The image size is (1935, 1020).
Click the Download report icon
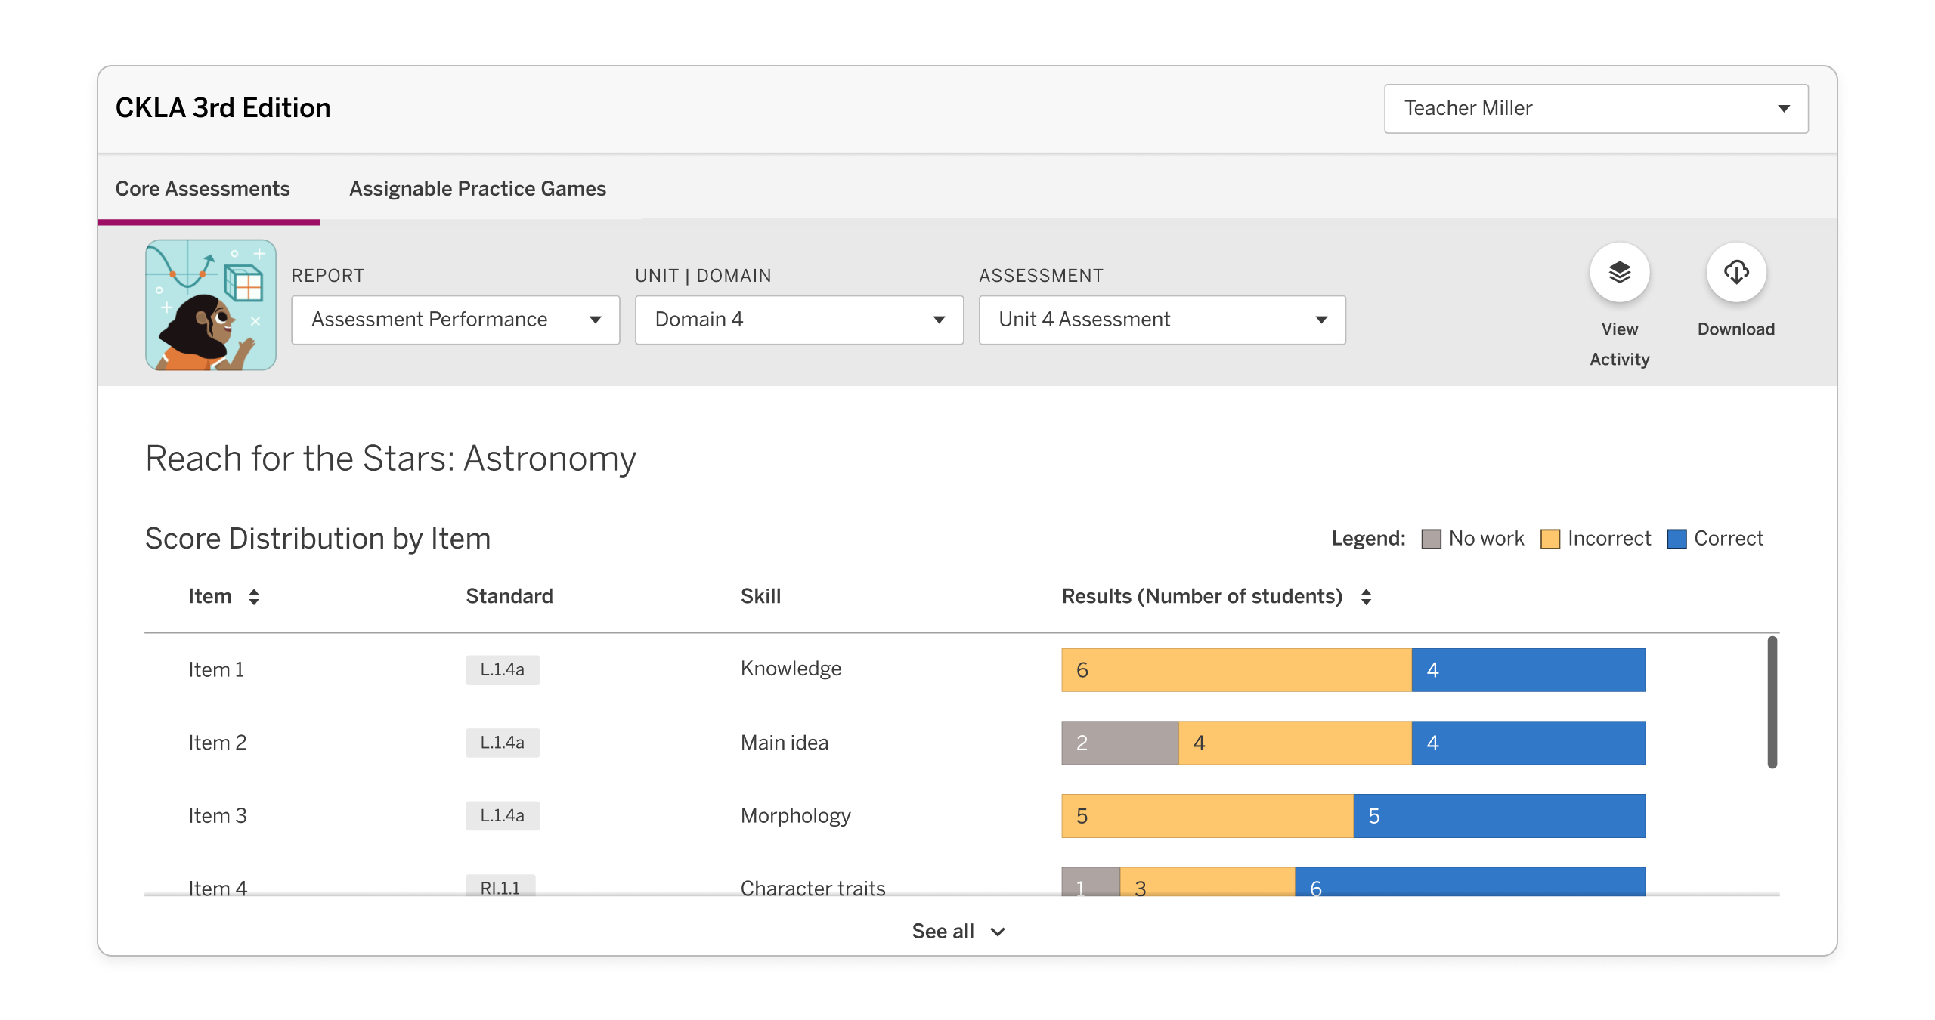point(1735,274)
